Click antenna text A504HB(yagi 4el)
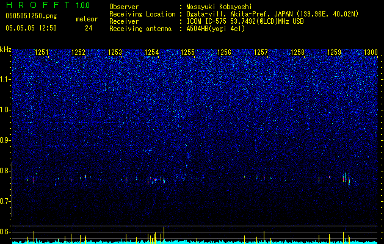 pyautogui.click(x=216, y=29)
